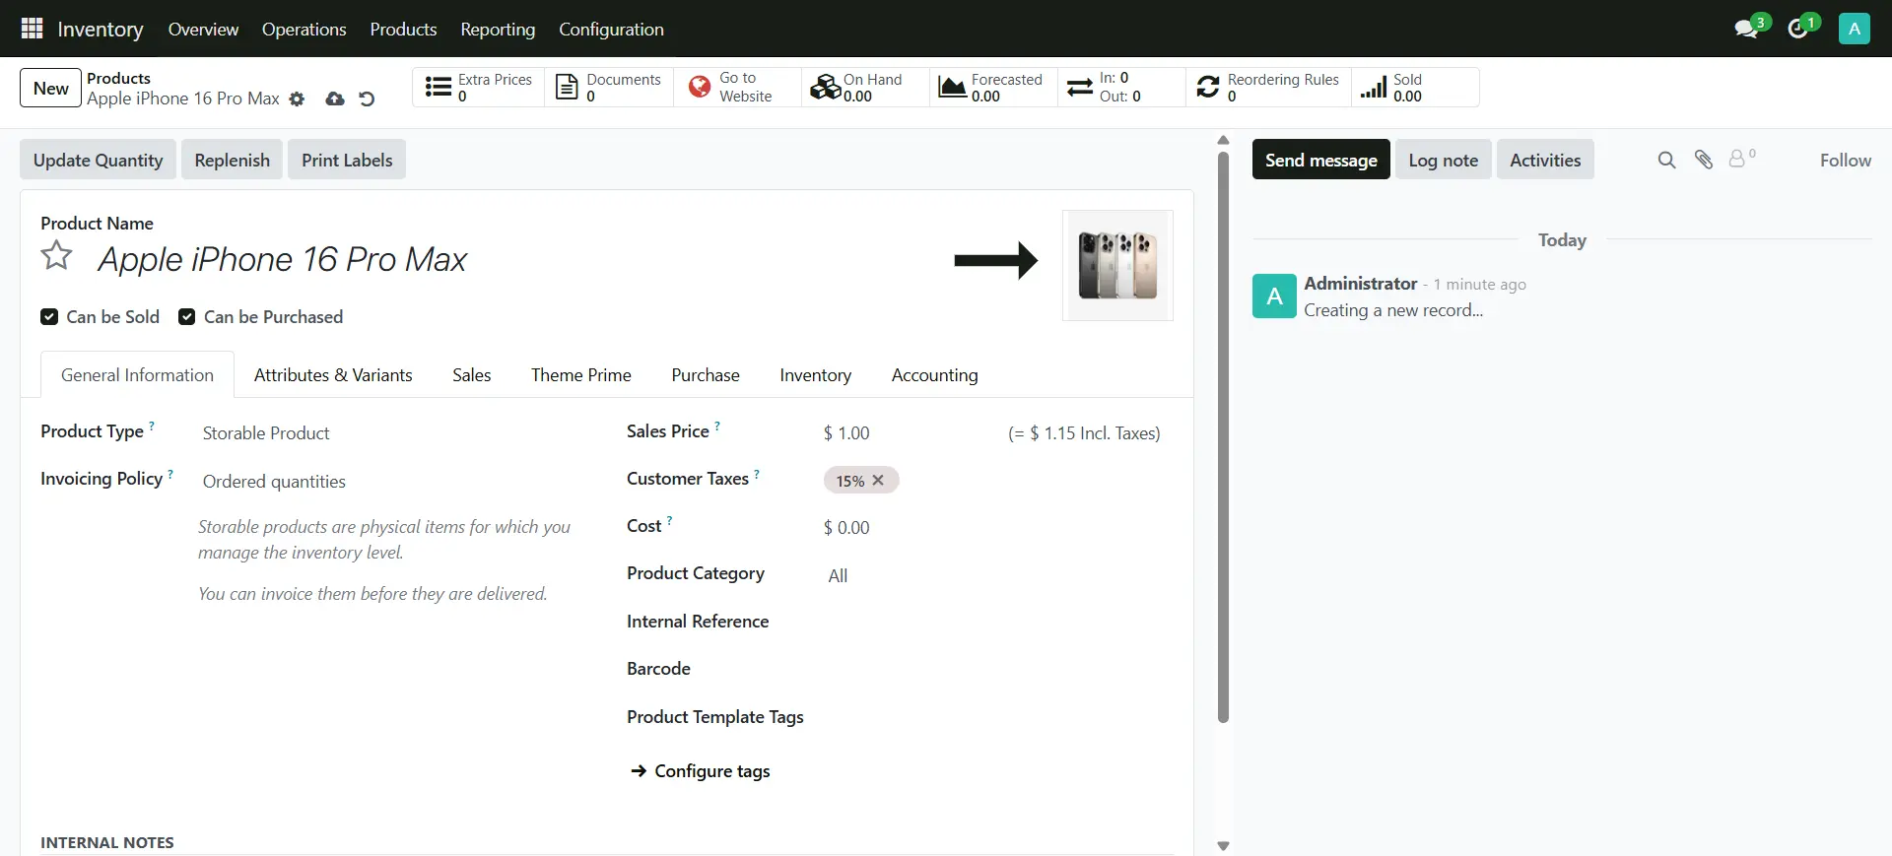Open the Product Category dropdown field
This screenshot has width=1892, height=856.
[x=985, y=576]
